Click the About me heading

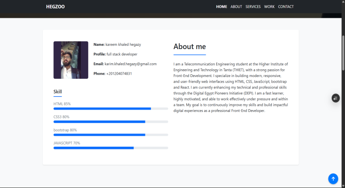(190, 46)
